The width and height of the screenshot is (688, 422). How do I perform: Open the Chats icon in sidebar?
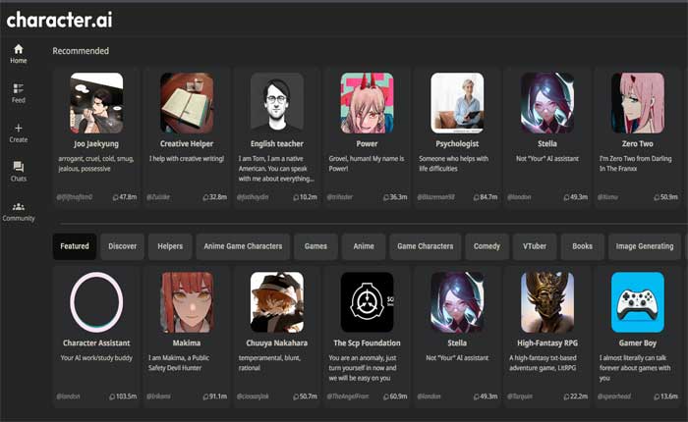pyautogui.click(x=18, y=168)
